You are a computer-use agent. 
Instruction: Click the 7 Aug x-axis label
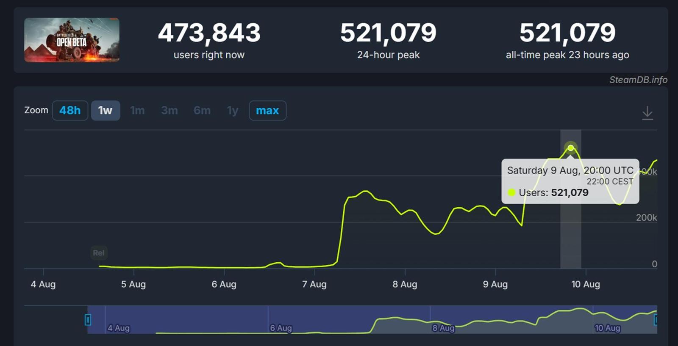(314, 284)
